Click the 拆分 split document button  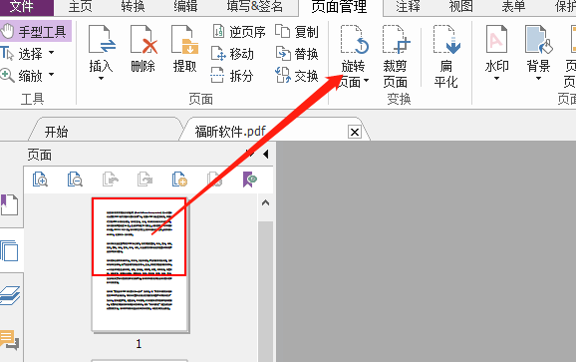point(232,76)
